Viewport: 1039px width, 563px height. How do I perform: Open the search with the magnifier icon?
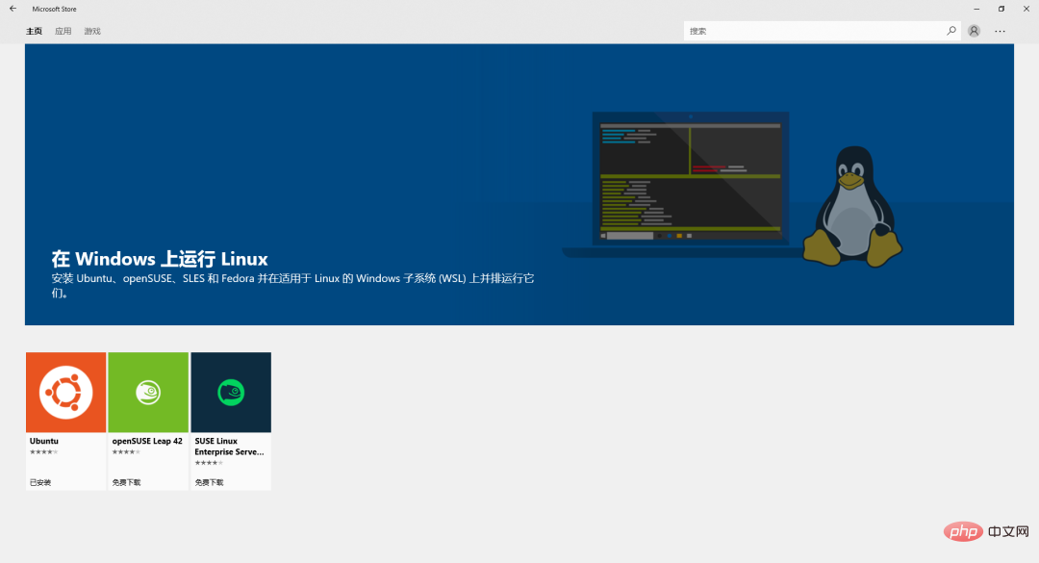coord(950,30)
